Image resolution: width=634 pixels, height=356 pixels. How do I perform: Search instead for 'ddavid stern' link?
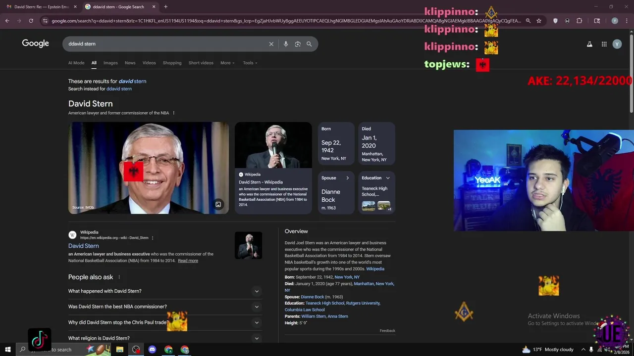[x=119, y=89]
